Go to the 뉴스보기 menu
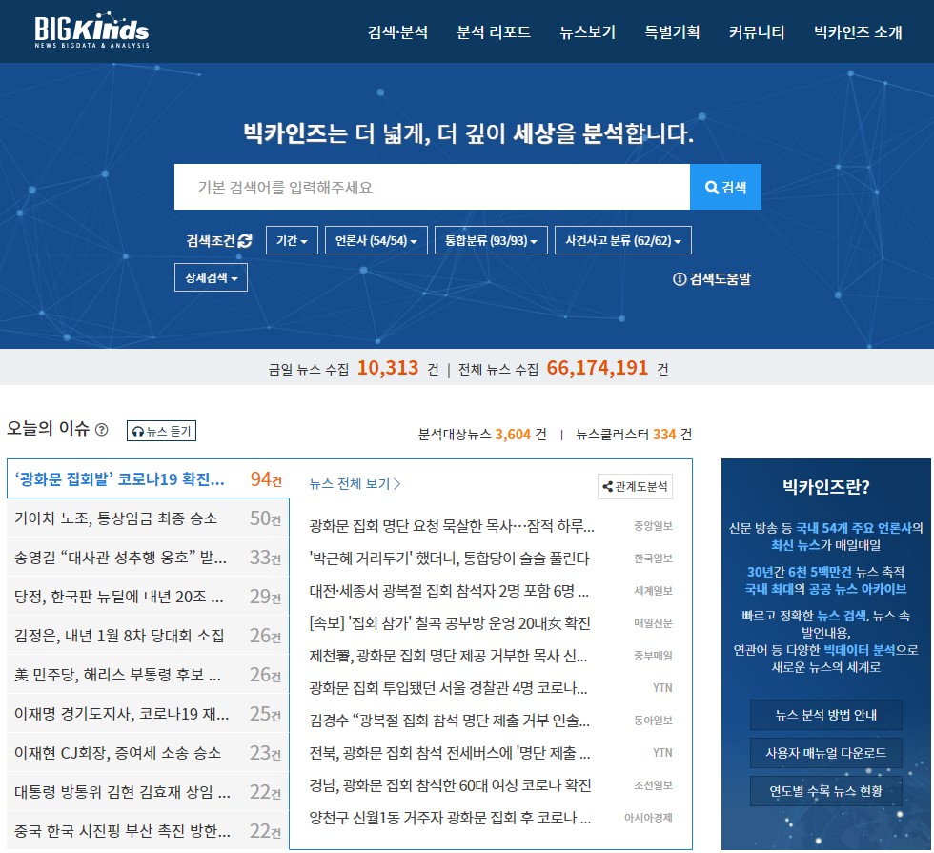 (588, 31)
